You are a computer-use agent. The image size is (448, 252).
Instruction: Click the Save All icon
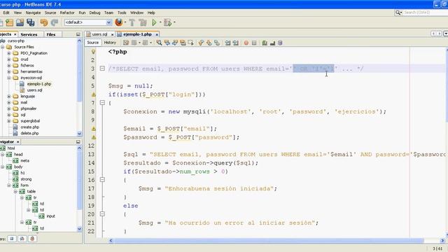point(30,22)
